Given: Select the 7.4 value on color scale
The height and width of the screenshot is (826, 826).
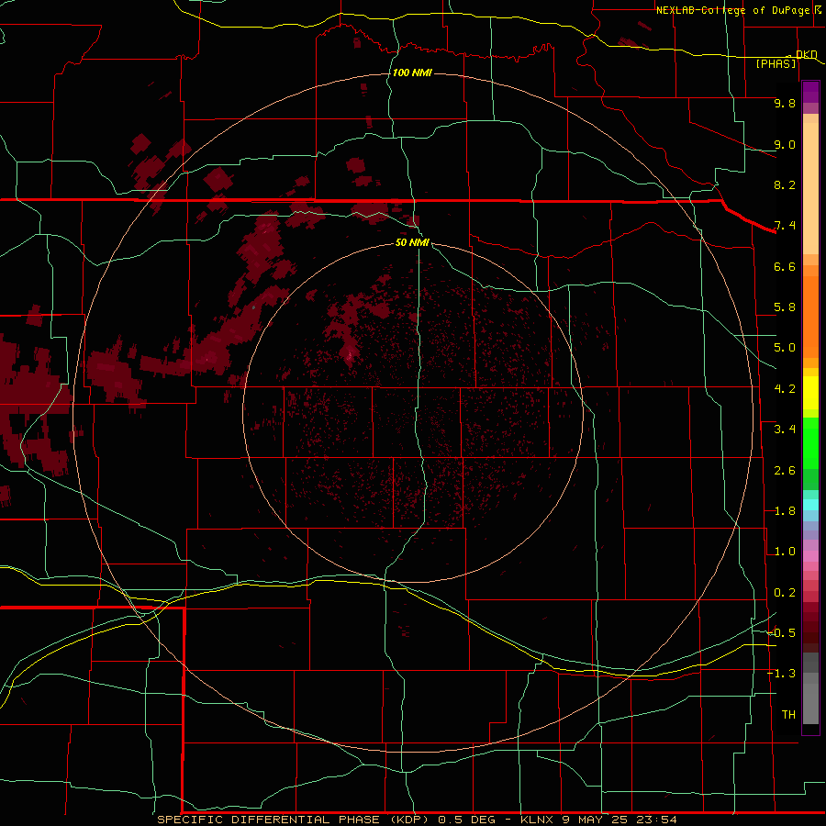Looking at the screenshot, I should coord(785,226).
